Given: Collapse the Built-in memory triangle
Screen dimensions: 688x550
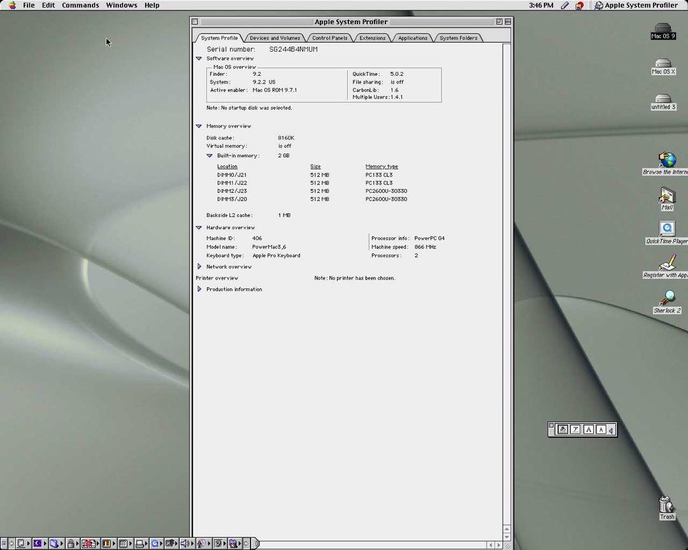Looking at the screenshot, I should coord(210,155).
